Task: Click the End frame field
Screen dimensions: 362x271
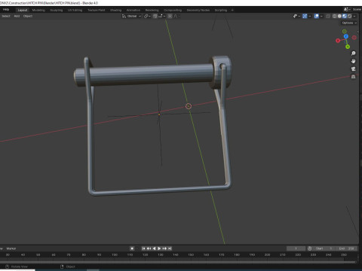Action: point(346,248)
